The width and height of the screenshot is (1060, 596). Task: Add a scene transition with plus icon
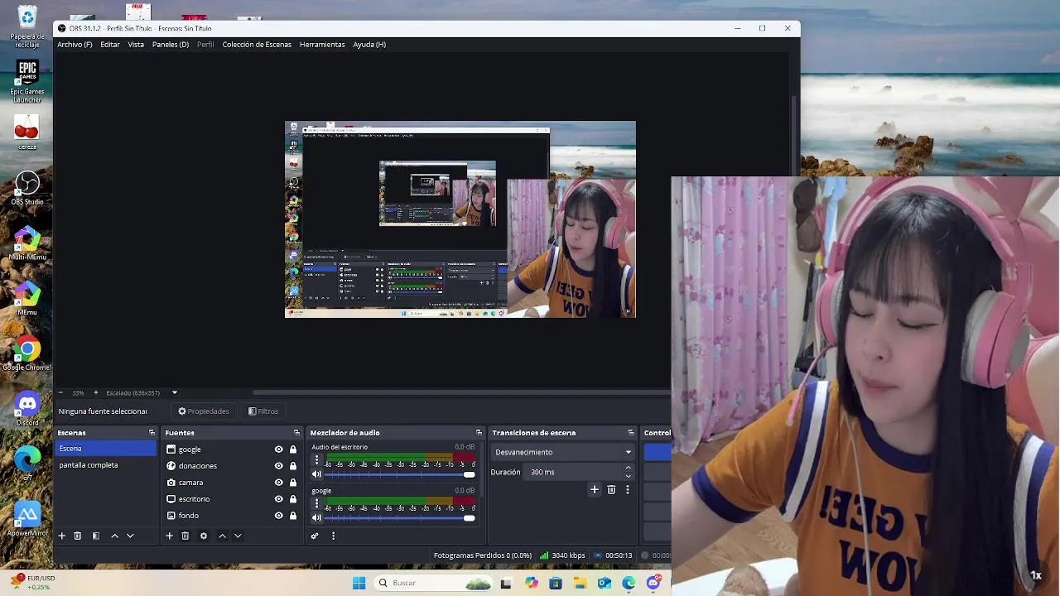(x=594, y=489)
